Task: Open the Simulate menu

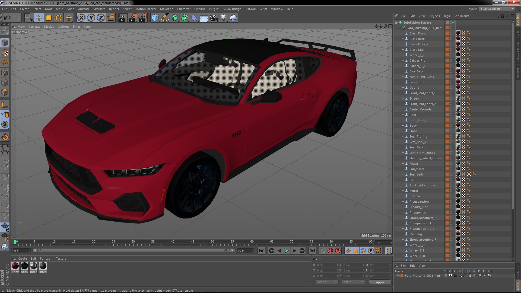Action: 99,9
